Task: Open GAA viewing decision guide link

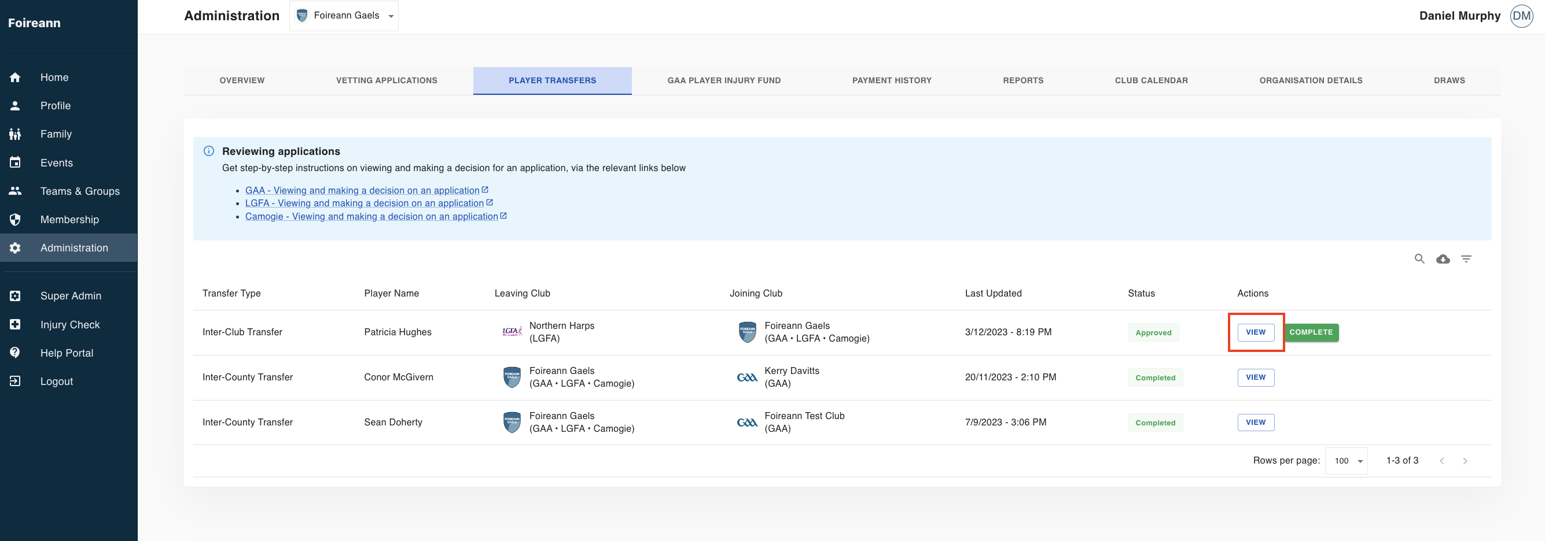Action: [366, 190]
